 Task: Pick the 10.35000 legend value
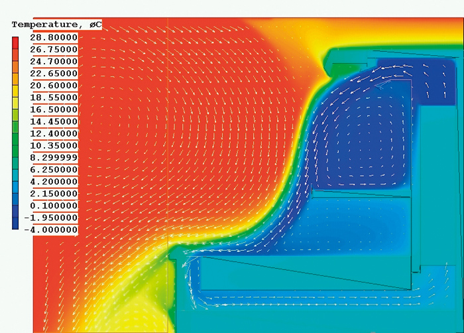coord(54,145)
